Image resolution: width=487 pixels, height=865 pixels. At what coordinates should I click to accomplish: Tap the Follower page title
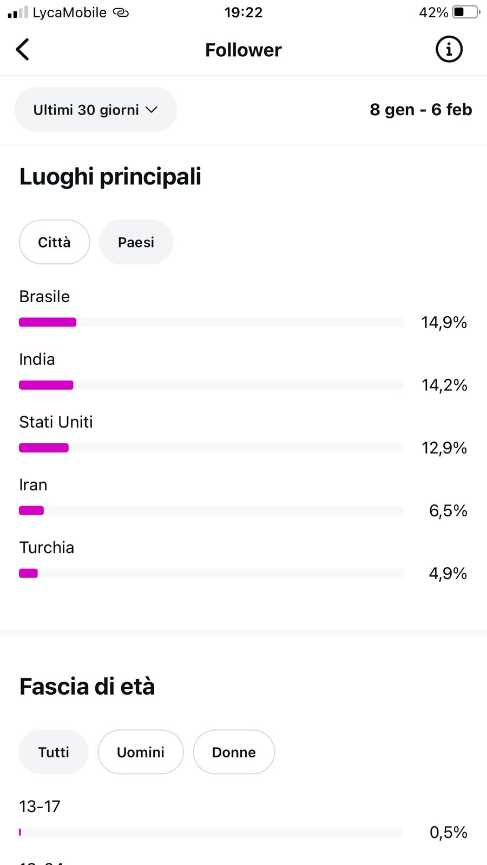[x=243, y=50]
